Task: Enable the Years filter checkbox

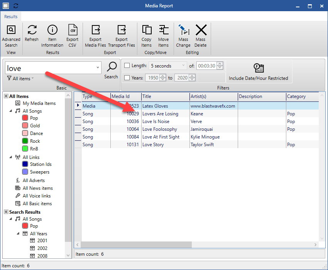Action: click(x=127, y=78)
